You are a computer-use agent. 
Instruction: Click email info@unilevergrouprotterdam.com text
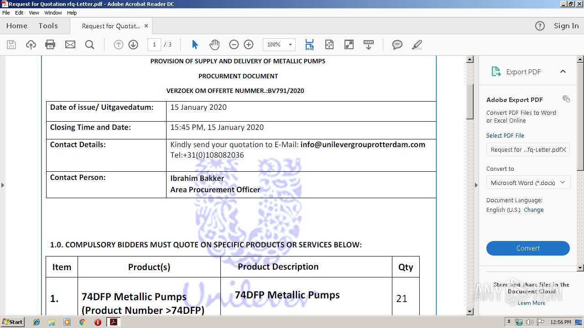[x=363, y=144]
